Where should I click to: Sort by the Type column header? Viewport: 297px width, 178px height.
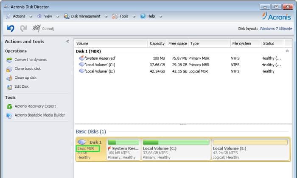pyautogui.click(x=210, y=43)
